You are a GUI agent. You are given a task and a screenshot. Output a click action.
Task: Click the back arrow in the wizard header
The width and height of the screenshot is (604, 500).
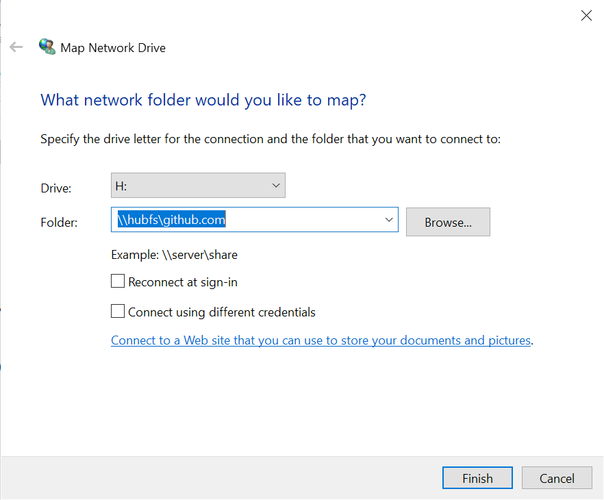coord(16,47)
